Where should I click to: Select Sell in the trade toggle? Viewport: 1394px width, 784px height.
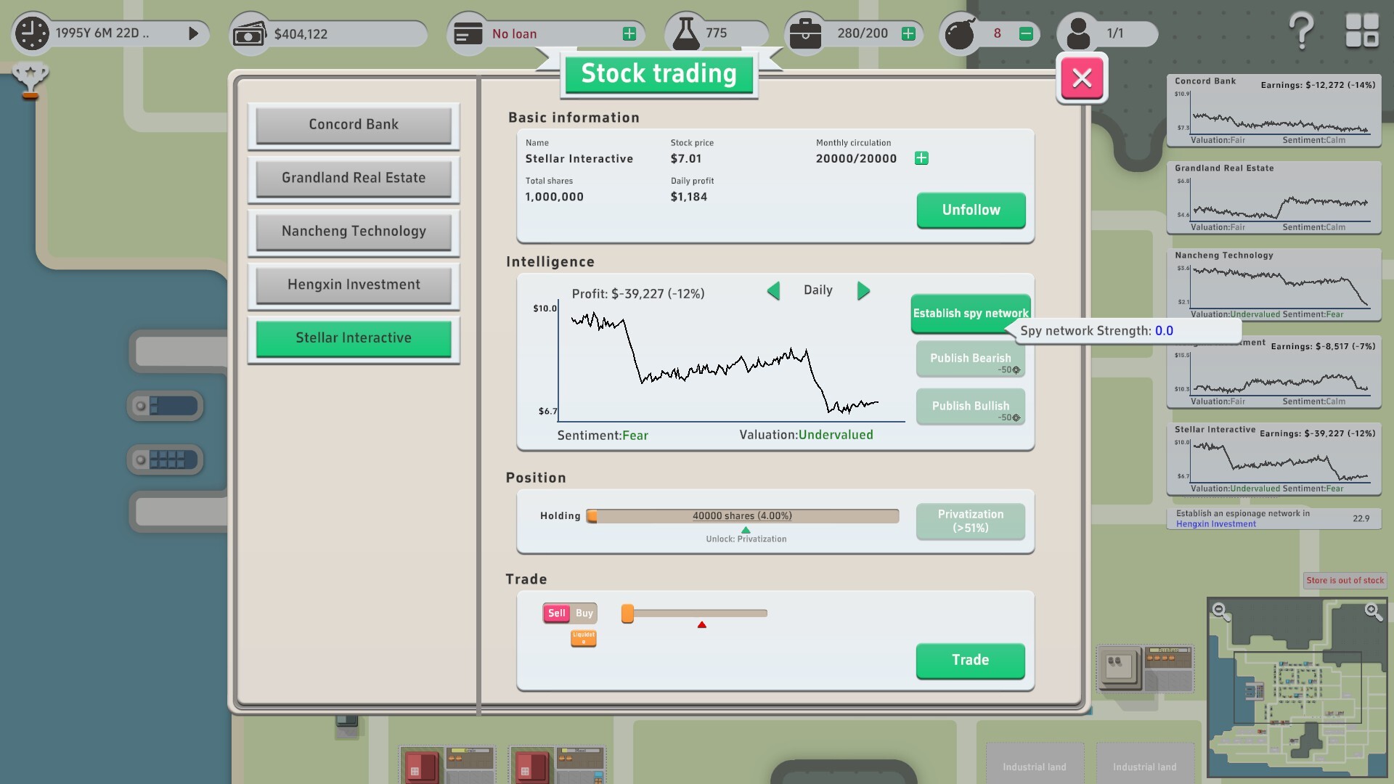tap(556, 613)
